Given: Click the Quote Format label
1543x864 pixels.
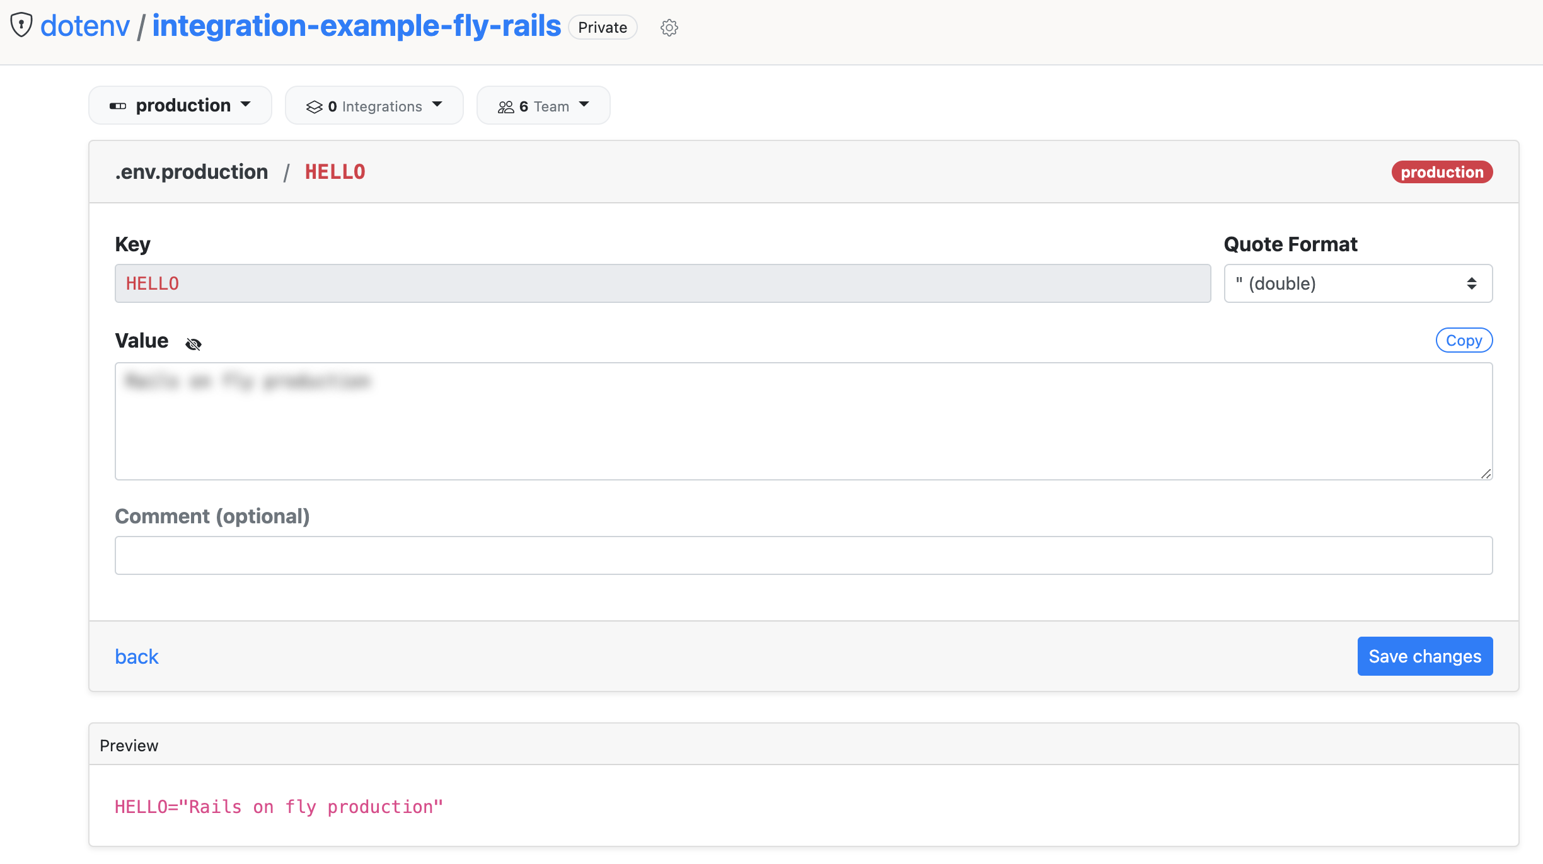Looking at the screenshot, I should 1290,244.
